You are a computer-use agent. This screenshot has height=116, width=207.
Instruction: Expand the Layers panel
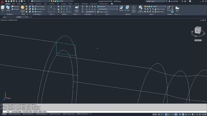(152, 14)
